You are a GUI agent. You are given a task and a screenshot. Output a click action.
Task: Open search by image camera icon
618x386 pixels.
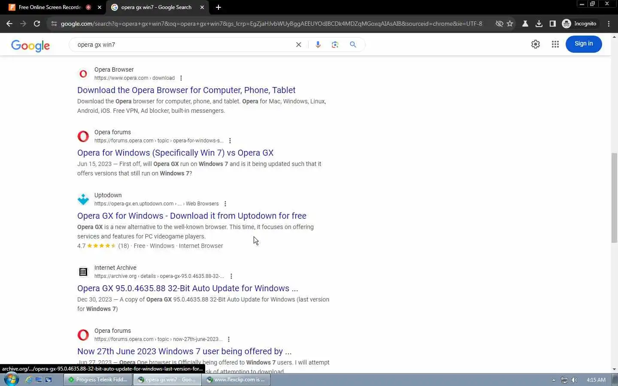335,45
